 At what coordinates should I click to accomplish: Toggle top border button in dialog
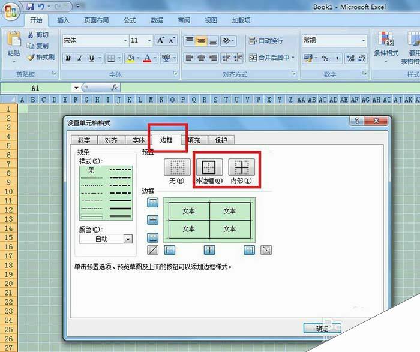click(152, 203)
